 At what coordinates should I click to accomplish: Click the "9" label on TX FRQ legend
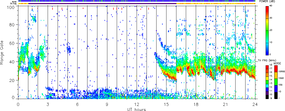[271, 98]
